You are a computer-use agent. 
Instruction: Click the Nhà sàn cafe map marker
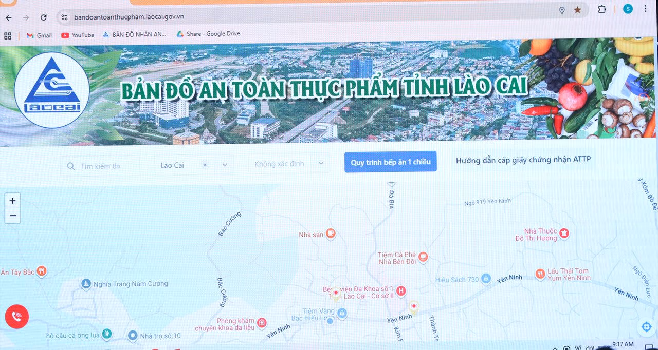(x=331, y=234)
